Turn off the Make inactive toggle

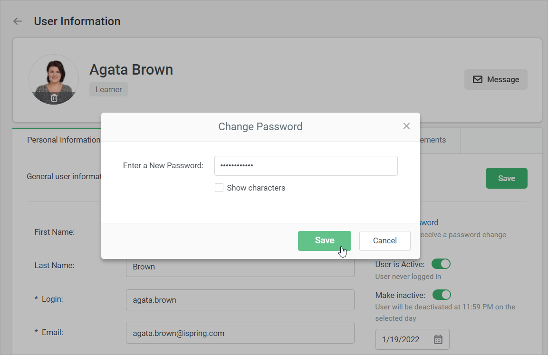point(441,295)
